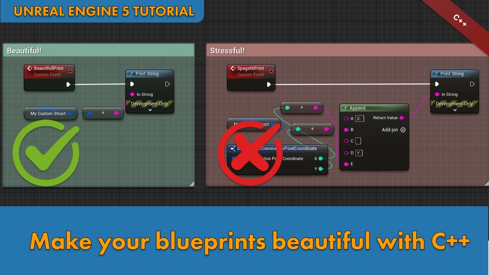This screenshot has height=275, width=489.
Task: Click blue output pin of My Custom Struct
Action: [x=70, y=113]
